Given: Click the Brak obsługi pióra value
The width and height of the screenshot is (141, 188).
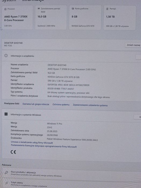Looking at the screenshot, I should (x=79, y=97).
